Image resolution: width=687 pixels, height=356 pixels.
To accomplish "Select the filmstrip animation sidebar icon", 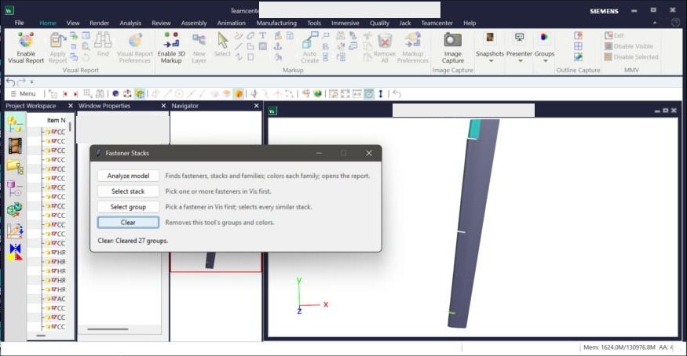I will tap(15, 146).
